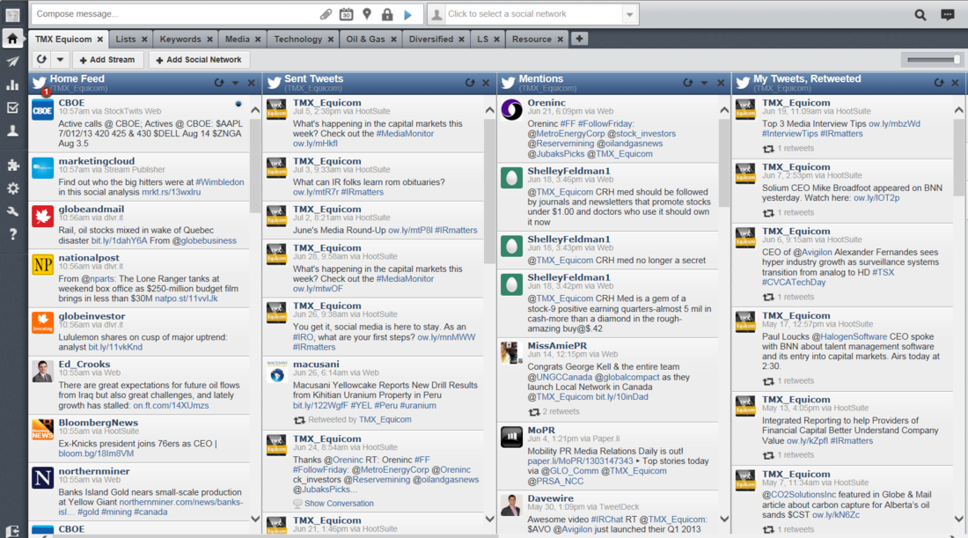Open the ow.ly/mHkfl link

coord(315,144)
